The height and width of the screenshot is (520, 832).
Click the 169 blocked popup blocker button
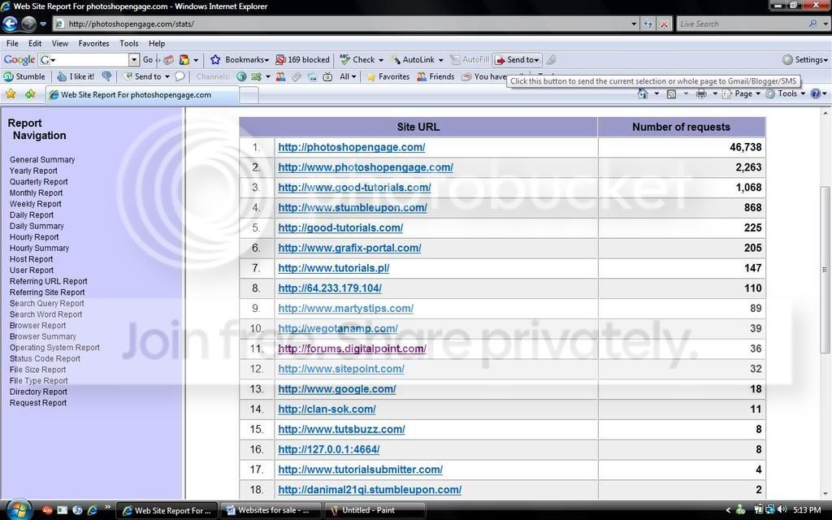pos(302,60)
